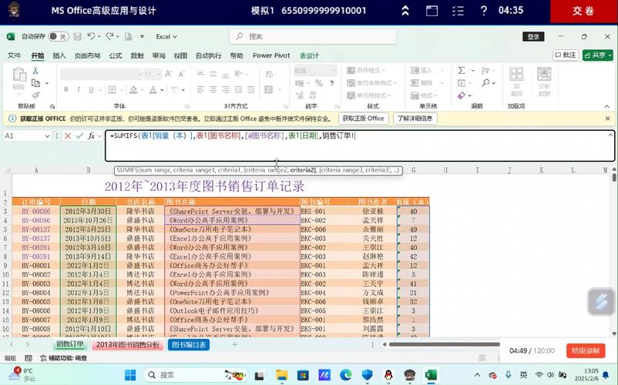The image size is (618, 385).
Task: Click inside the formula bar text
Action: [359, 146]
